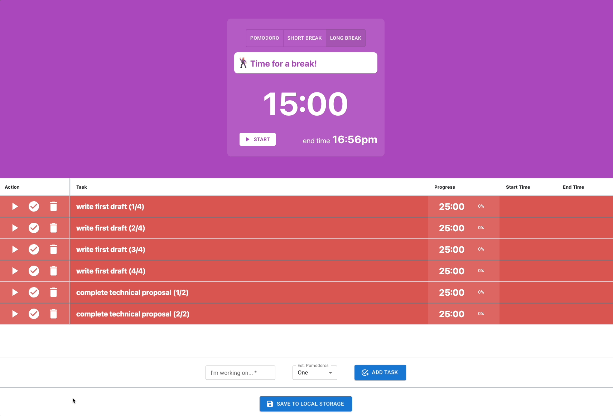Click the 15:00 countdown timer display

pyautogui.click(x=306, y=104)
